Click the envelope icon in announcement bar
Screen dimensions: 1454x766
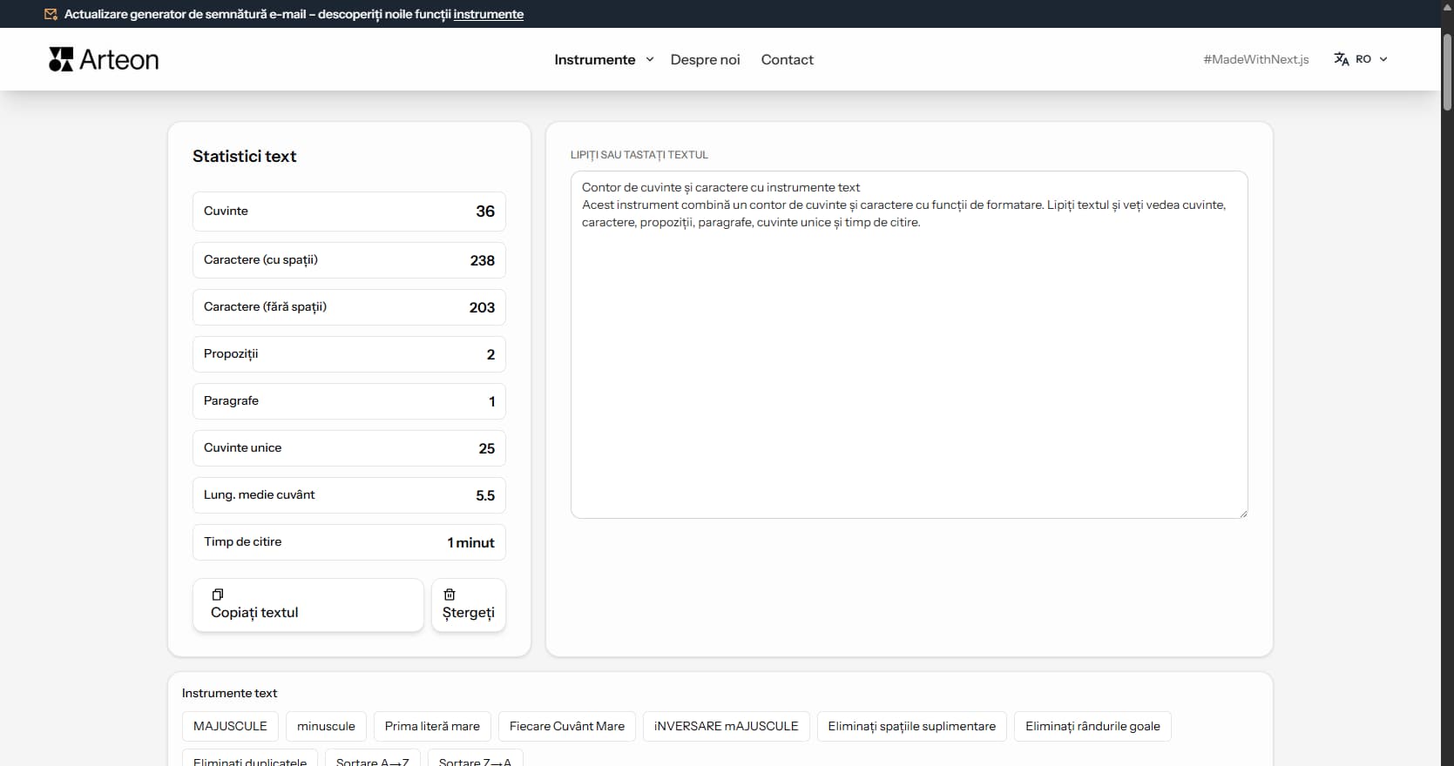(51, 14)
